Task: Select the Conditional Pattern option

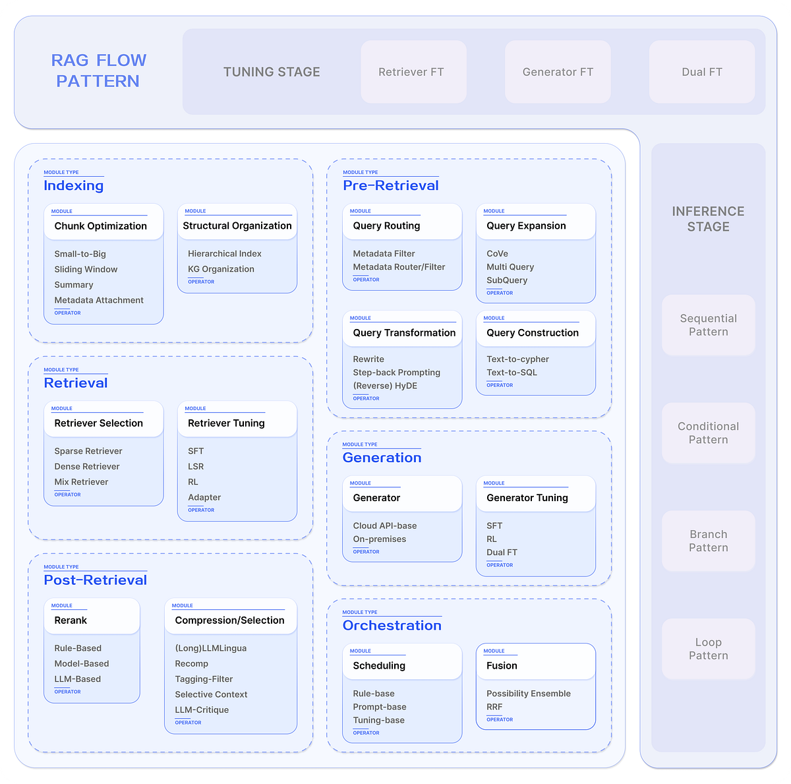Action: [x=708, y=433]
